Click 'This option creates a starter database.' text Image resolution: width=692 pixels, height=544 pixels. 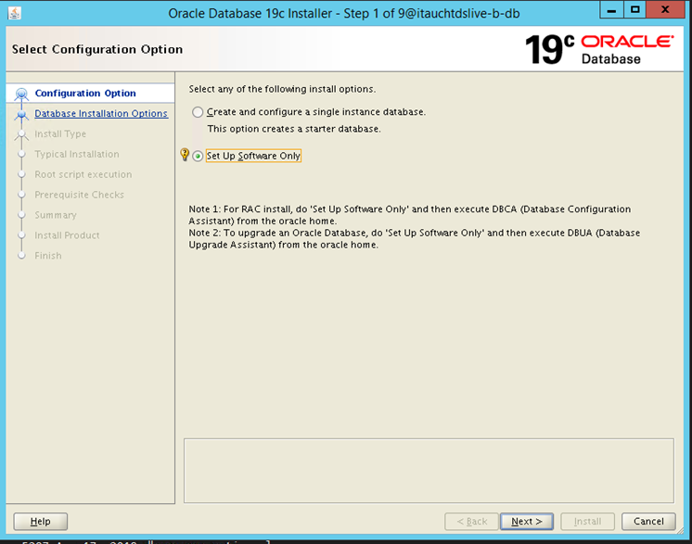click(294, 129)
